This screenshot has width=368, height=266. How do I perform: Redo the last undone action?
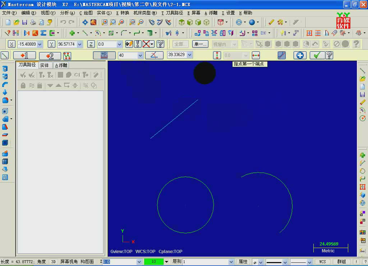click(72, 22)
